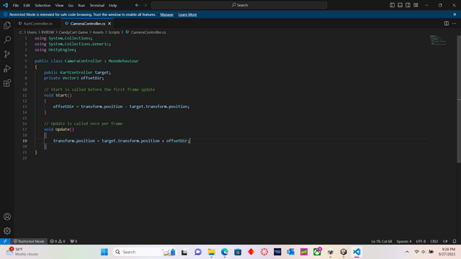Open the Explorer view in activity bar
461x259 pixels.
tap(7, 26)
